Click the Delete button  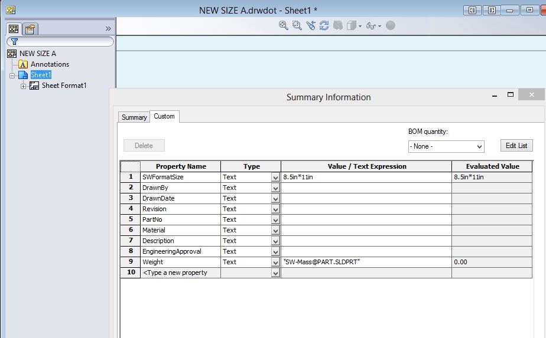click(144, 146)
